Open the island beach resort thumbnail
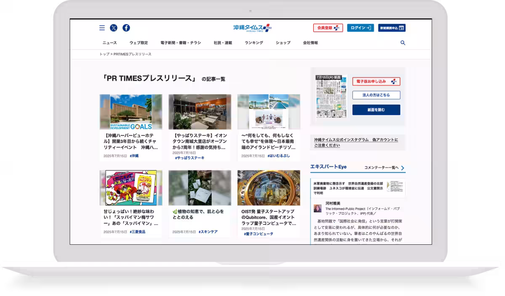 pos(269,112)
